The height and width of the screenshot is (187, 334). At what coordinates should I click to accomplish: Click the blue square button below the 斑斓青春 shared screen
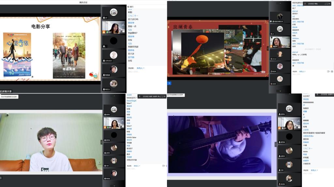point(169,83)
